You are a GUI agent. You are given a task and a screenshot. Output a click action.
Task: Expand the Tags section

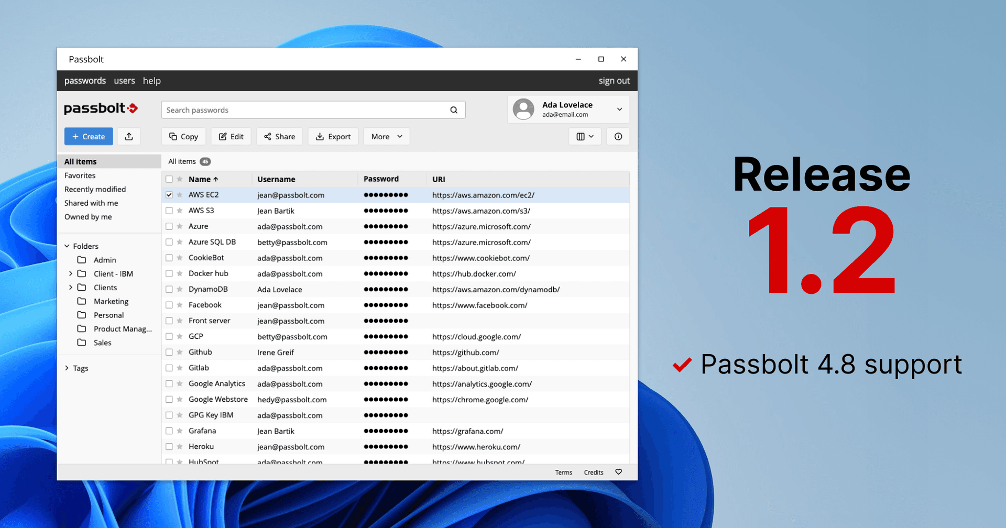tap(67, 368)
